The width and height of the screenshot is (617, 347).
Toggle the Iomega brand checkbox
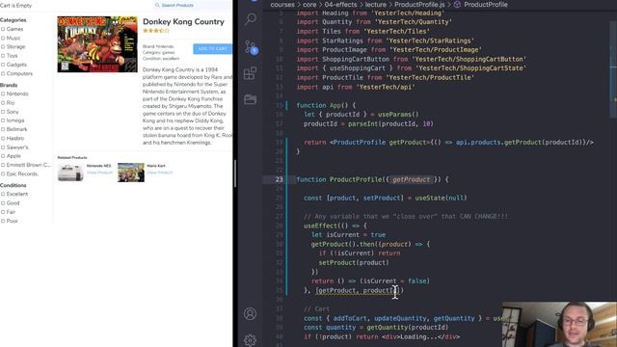point(3,120)
